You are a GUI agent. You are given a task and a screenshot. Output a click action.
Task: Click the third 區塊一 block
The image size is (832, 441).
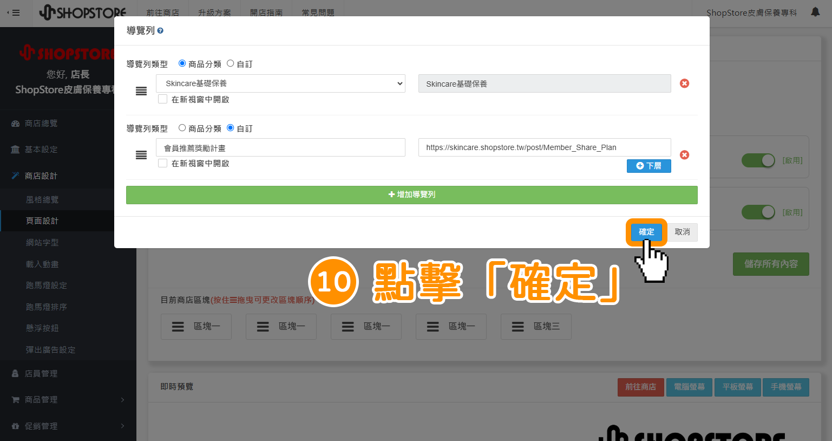pos(366,327)
